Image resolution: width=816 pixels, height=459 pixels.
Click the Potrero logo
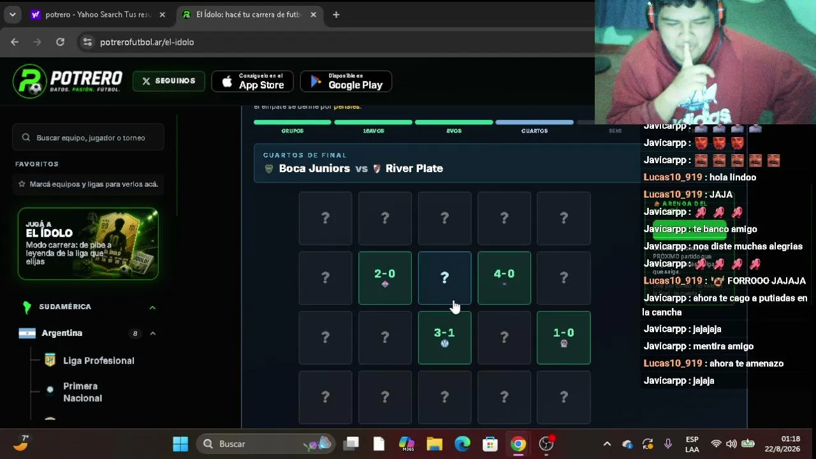click(68, 81)
